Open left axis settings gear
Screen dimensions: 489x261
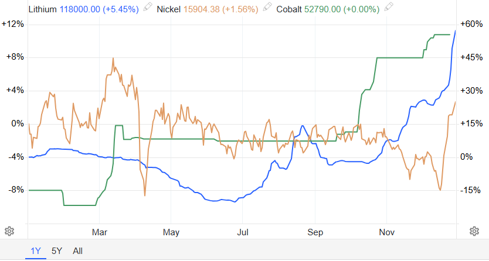(x=9, y=231)
